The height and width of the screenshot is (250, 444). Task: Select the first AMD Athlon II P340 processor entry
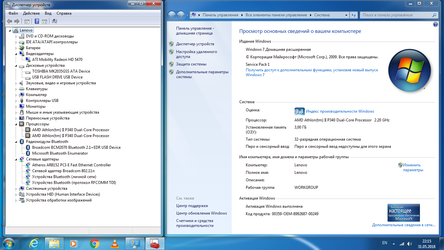[x=71, y=130]
